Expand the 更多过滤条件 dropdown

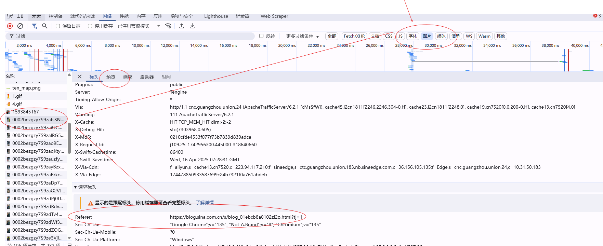point(302,36)
